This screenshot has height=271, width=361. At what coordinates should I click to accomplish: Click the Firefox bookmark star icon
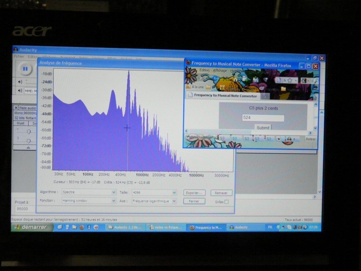(x=290, y=80)
